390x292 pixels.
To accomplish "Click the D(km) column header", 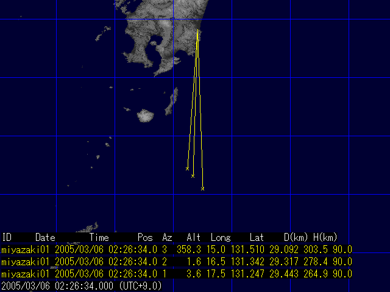I will pyautogui.click(x=297, y=237).
